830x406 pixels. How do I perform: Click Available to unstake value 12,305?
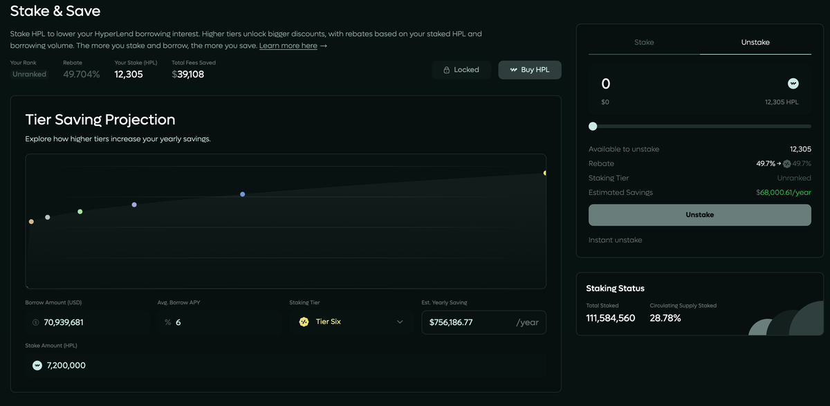click(800, 149)
